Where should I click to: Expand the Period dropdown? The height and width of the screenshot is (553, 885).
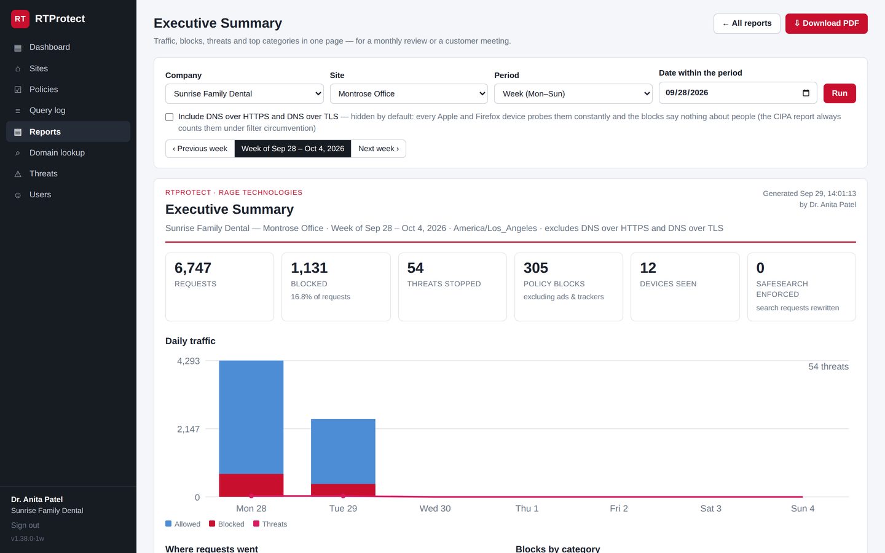click(573, 93)
